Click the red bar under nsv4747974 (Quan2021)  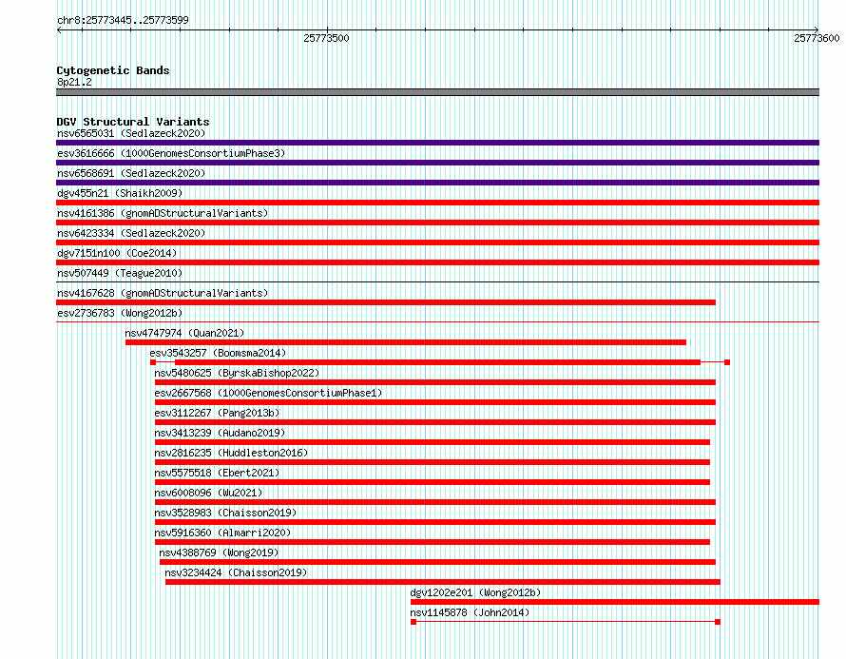[406, 342]
